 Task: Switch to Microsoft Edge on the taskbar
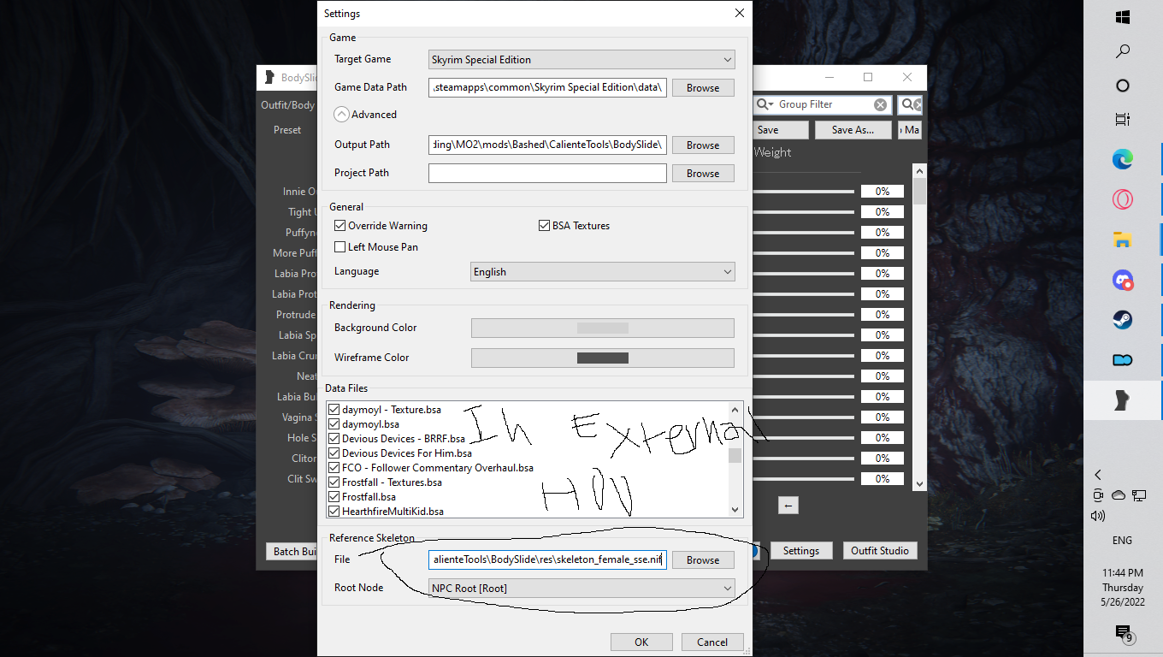click(1123, 159)
